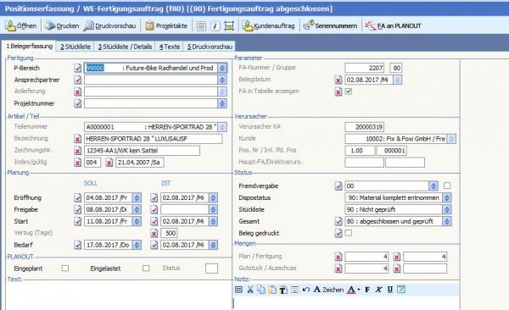Click lock icon next to Projektnummer
This screenshot has width=509, height=310.
[77, 103]
